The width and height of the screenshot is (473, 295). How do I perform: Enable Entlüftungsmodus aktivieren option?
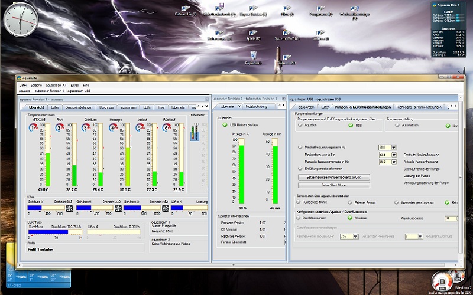click(x=300, y=168)
